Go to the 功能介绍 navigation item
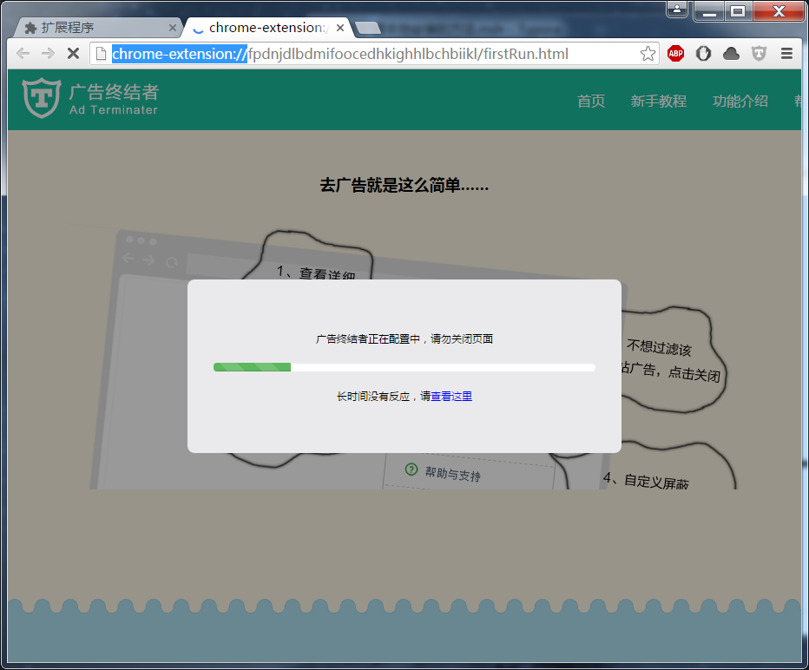 [740, 102]
